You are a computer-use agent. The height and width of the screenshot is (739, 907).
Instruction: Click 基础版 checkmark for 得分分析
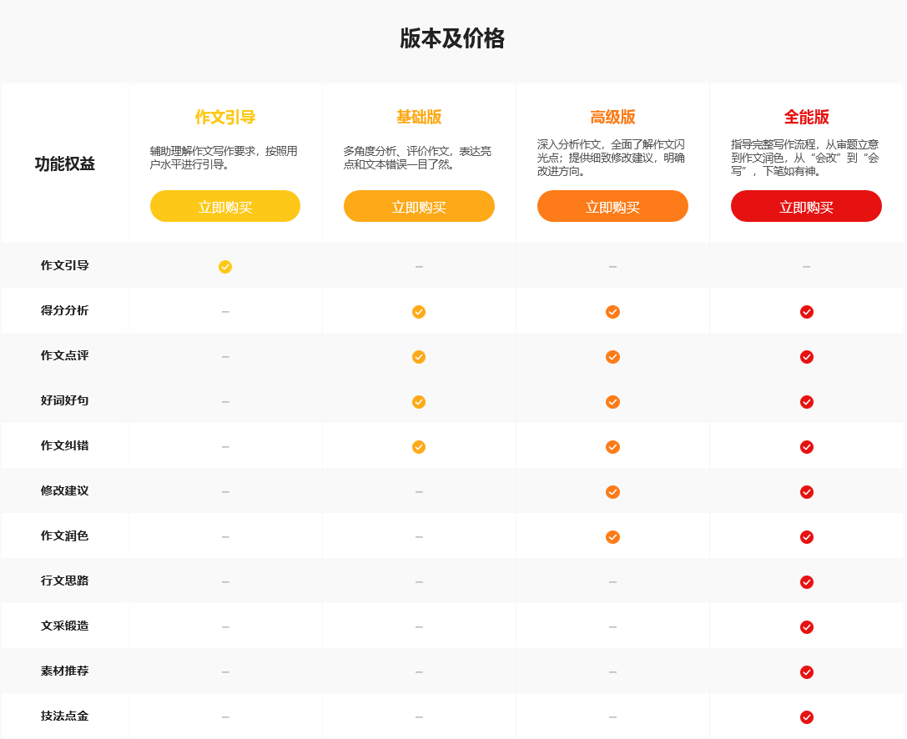tap(419, 312)
